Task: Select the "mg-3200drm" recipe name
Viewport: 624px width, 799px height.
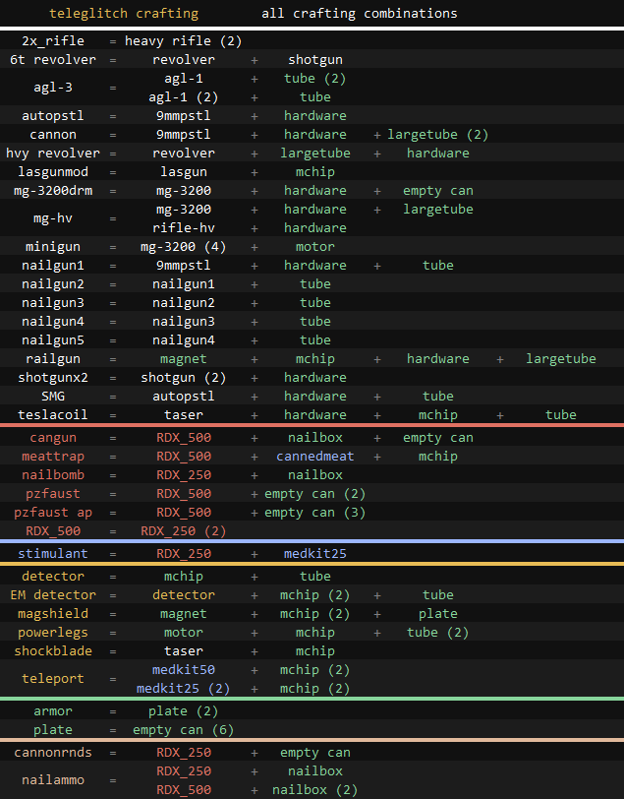Action: tap(53, 191)
